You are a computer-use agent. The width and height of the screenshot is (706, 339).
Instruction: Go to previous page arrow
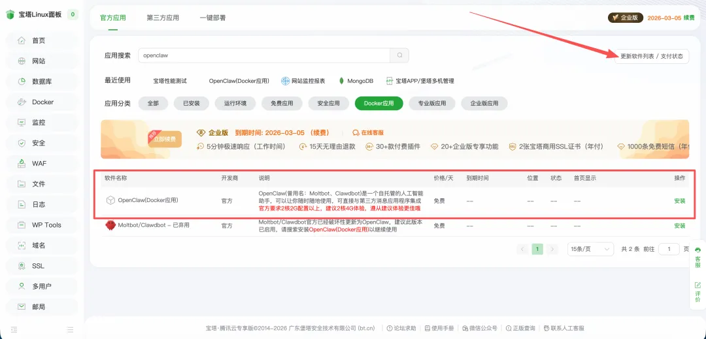click(522, 249)
